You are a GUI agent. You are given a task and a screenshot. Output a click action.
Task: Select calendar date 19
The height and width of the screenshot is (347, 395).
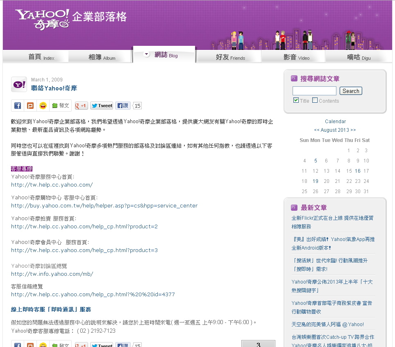point(316,181)
